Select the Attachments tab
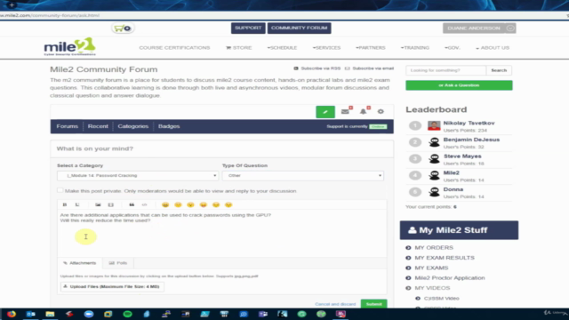This screenshot has height=320, width=569. (x=80, y=263)
